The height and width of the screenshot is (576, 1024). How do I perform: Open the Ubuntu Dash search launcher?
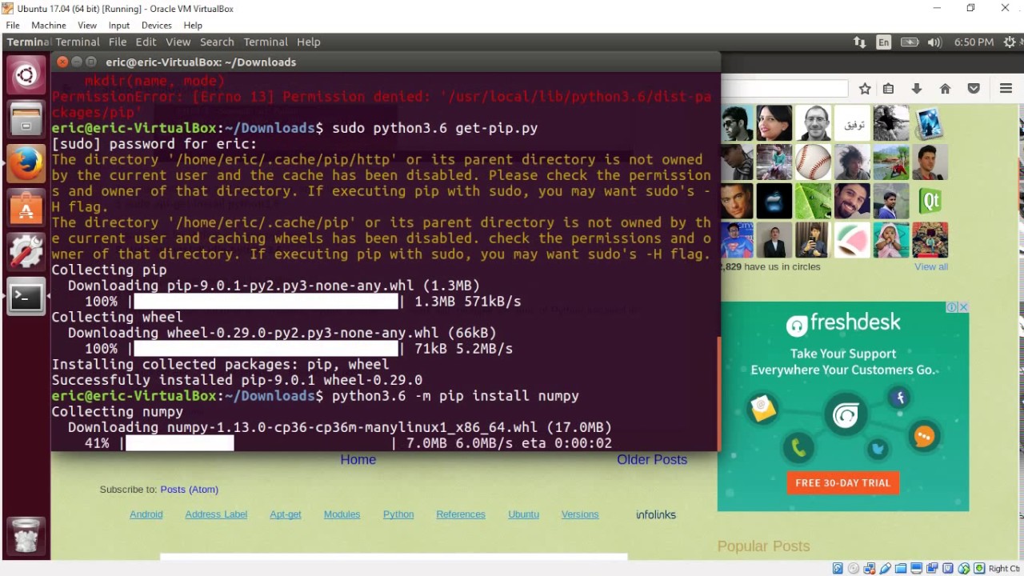click(x=26, y=76)
